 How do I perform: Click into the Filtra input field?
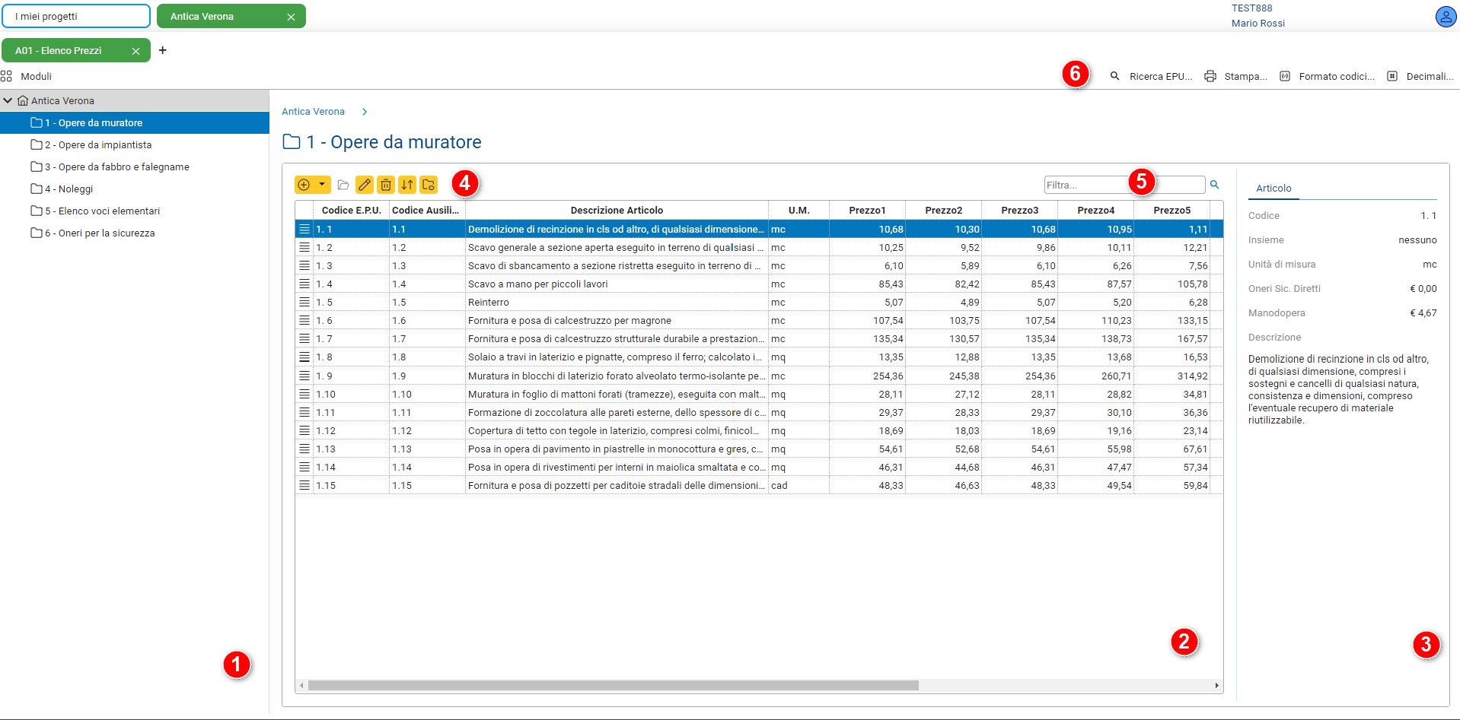click(1085, 185)
